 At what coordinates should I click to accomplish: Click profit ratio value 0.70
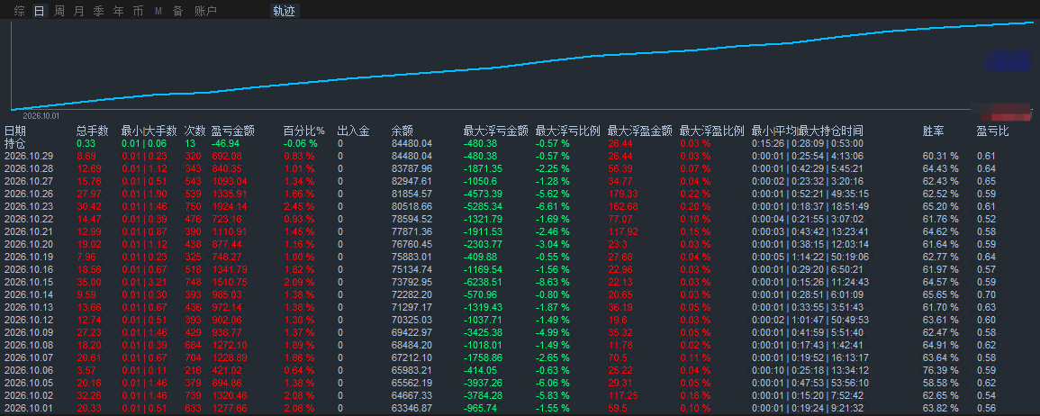click(x=986, y=294)
